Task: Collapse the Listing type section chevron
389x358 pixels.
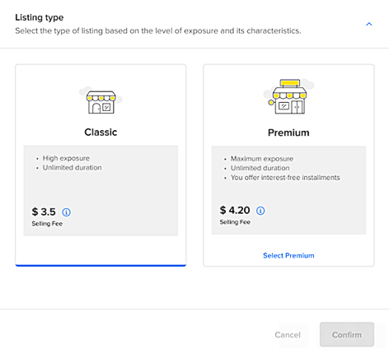Action: pos(369,24)
